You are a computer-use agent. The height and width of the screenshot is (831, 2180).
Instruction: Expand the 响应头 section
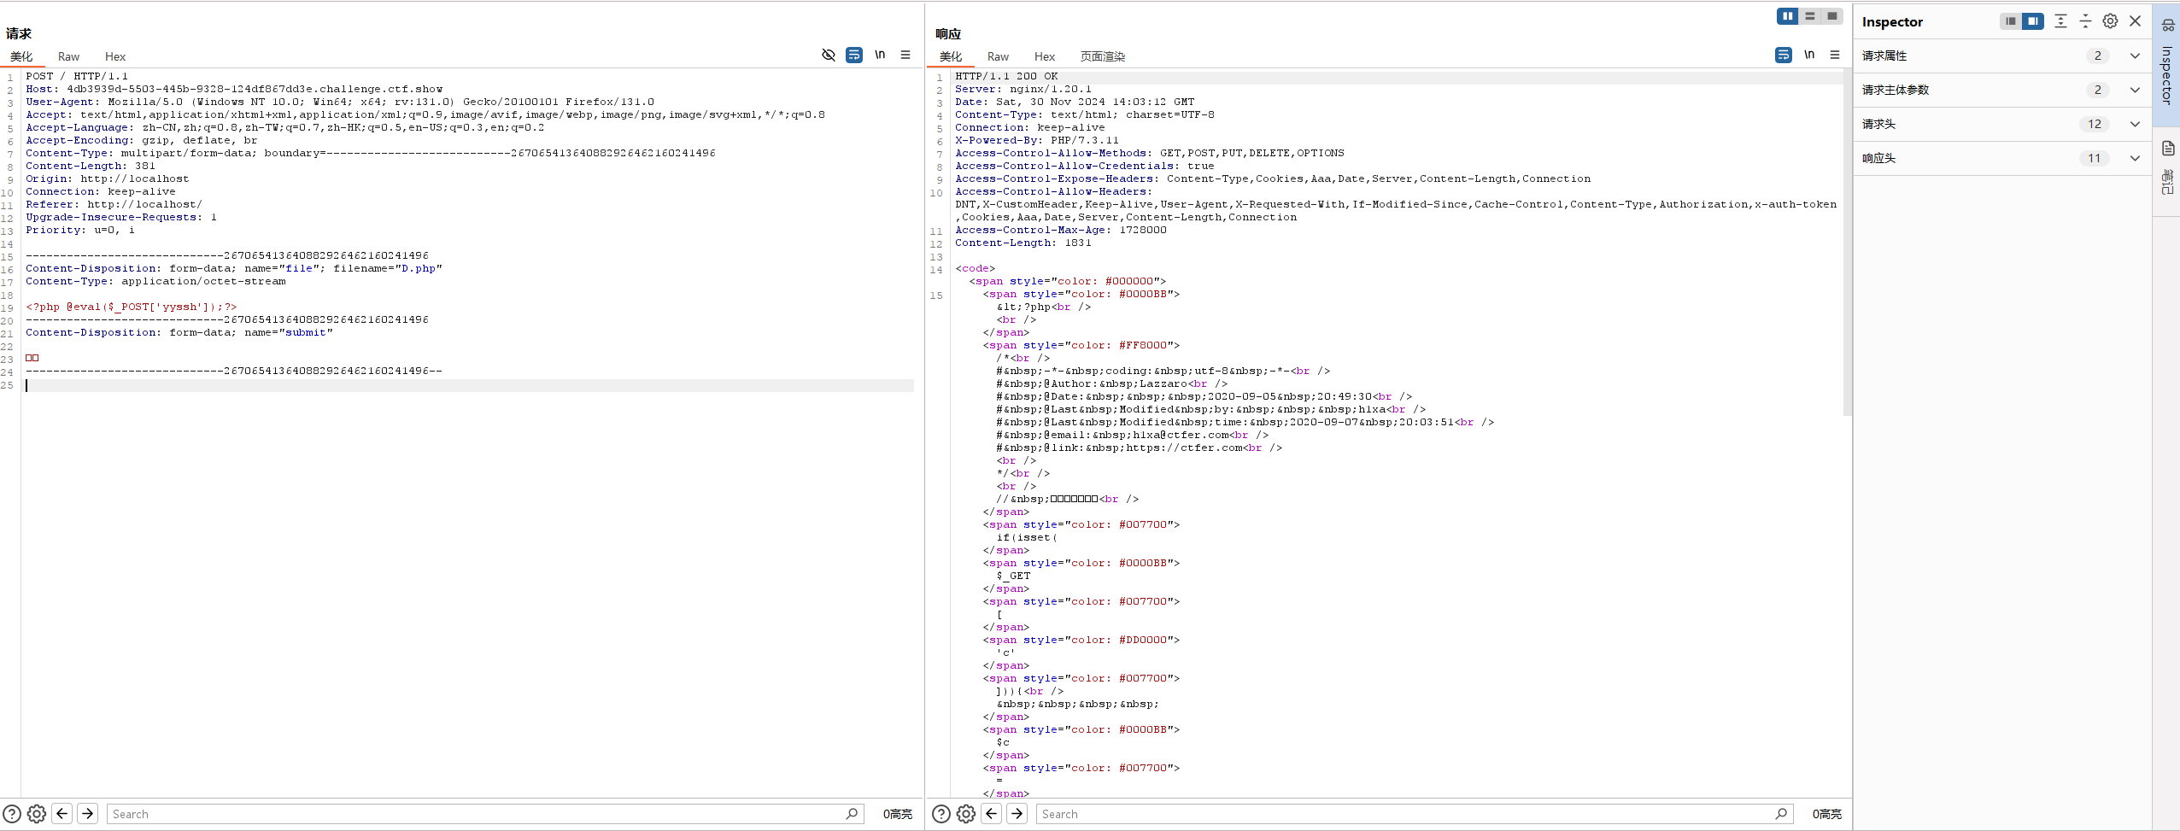(x=2135, y=158)
